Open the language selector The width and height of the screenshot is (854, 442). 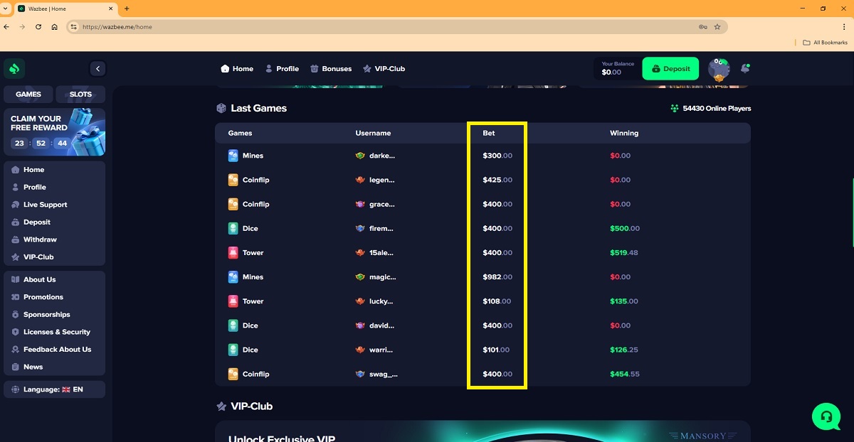coord(54,389)
